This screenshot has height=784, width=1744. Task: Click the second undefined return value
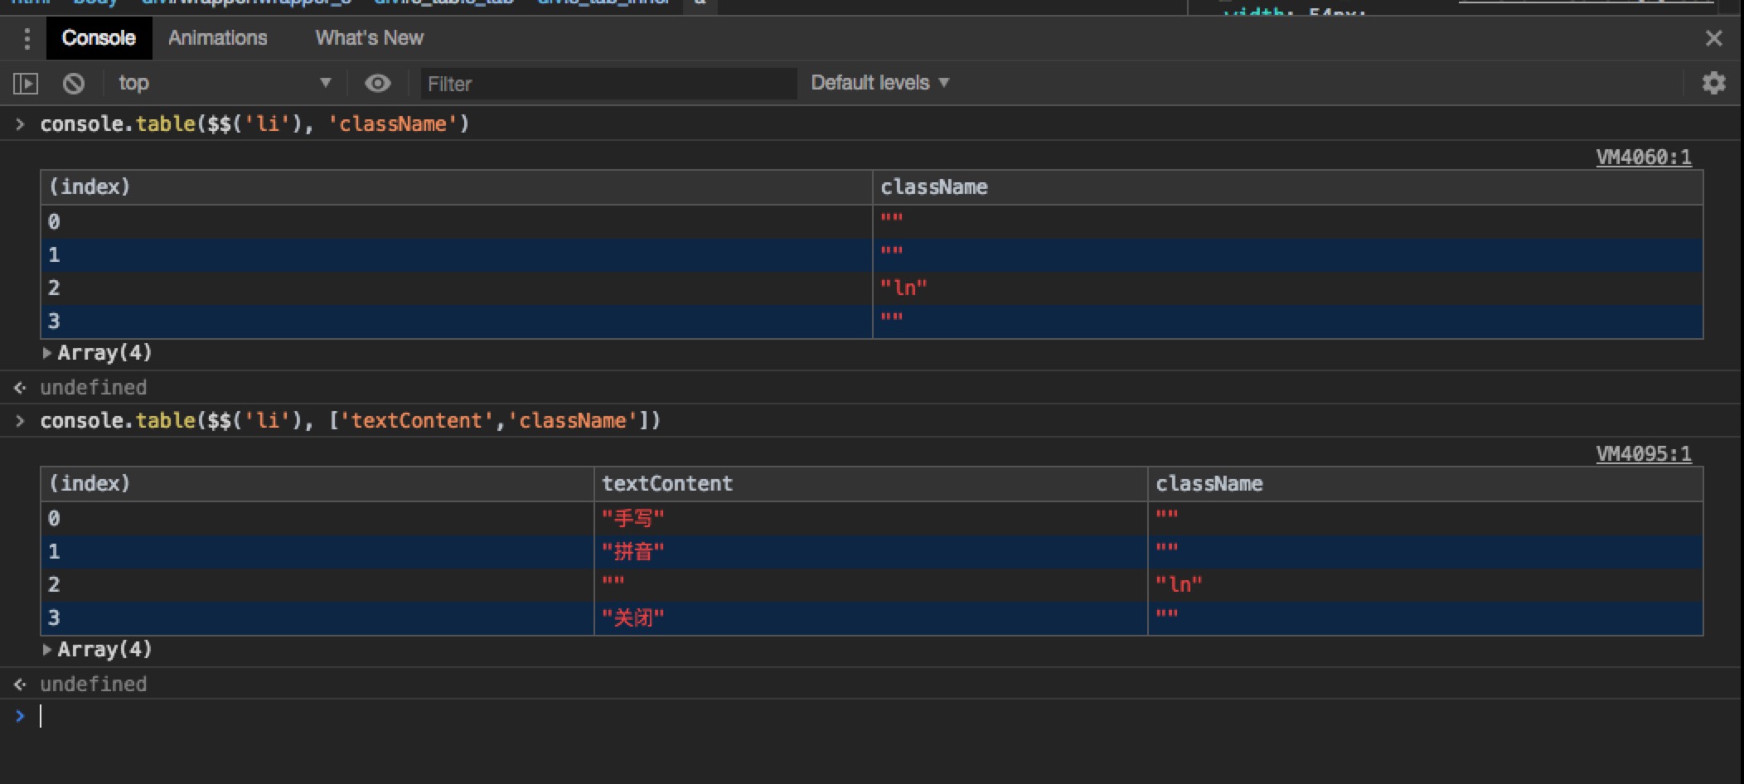click(x=93, y=685)
